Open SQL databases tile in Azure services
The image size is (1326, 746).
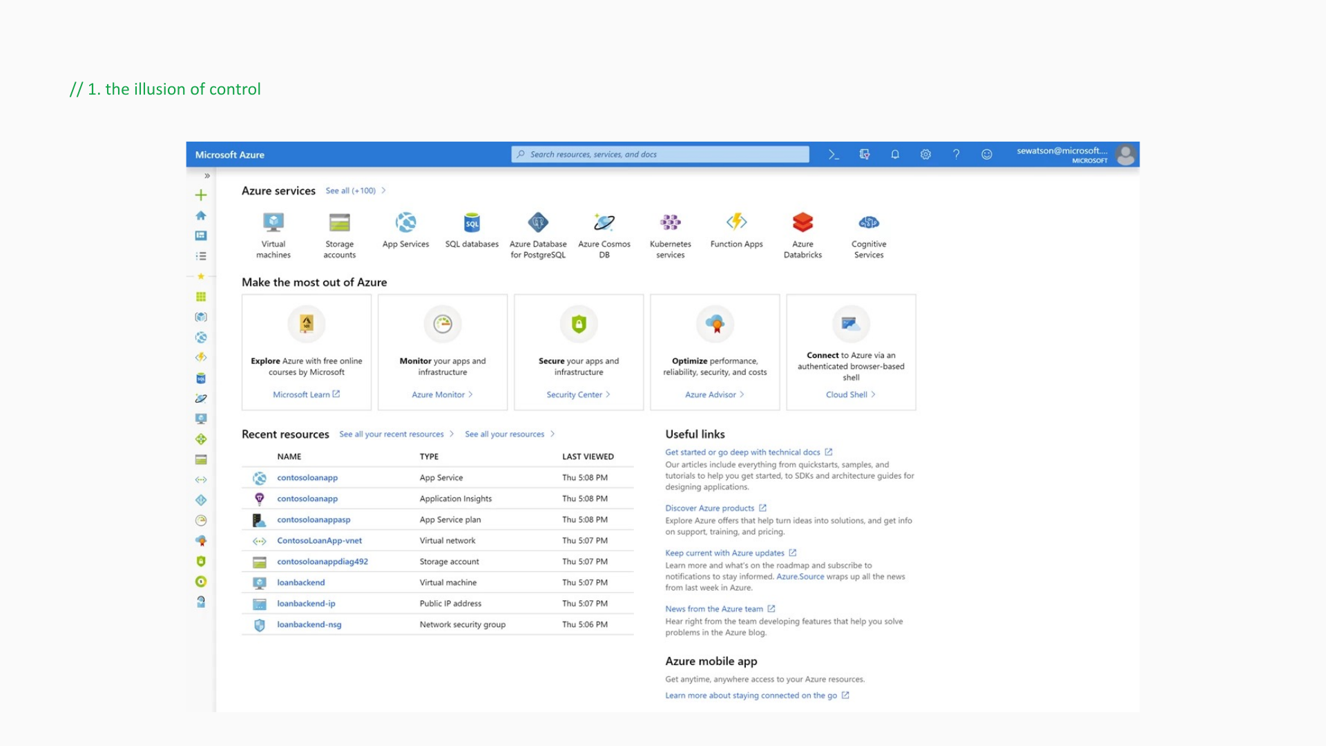(x=472, y=231)
